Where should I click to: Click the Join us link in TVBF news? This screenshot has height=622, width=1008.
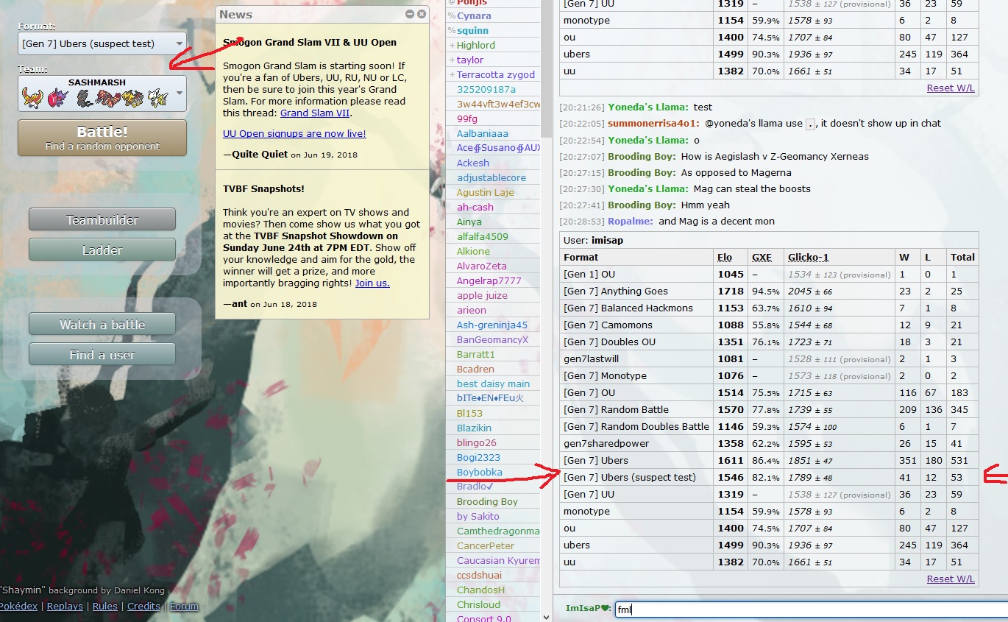pos(372,283)
